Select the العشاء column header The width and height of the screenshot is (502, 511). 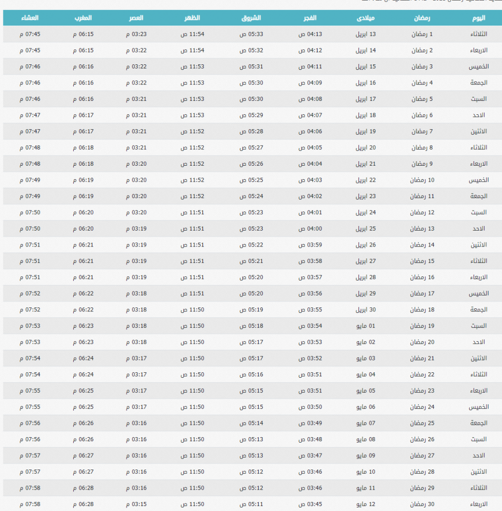click(x=30, y=18)
